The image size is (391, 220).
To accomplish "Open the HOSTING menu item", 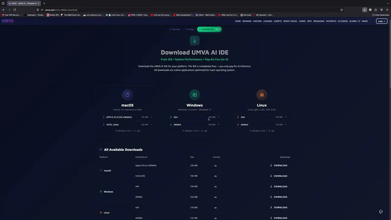I will (x=257, y=21).
